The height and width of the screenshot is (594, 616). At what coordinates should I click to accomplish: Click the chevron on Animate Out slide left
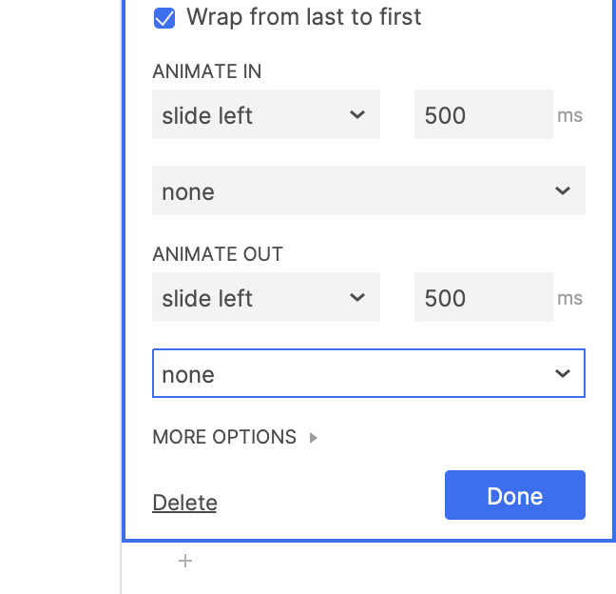pyautogui.click(x=357, y=298)
